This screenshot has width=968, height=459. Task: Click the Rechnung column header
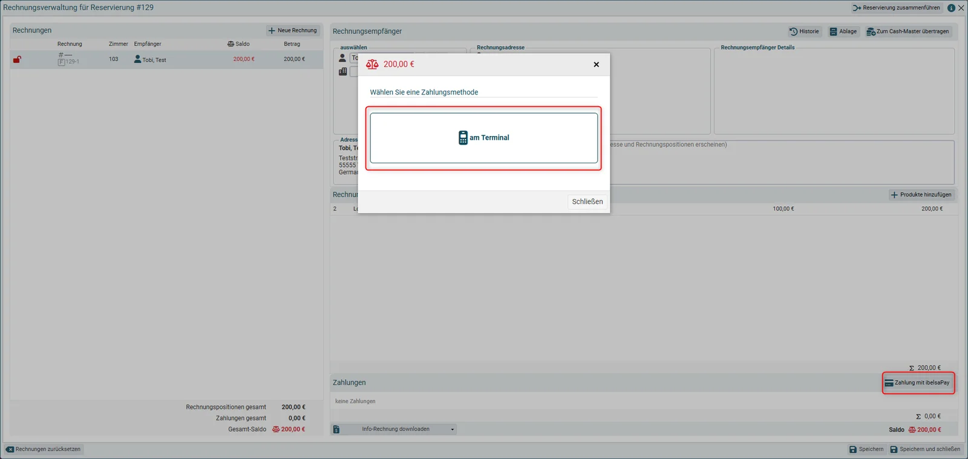[x=70, y=44]
